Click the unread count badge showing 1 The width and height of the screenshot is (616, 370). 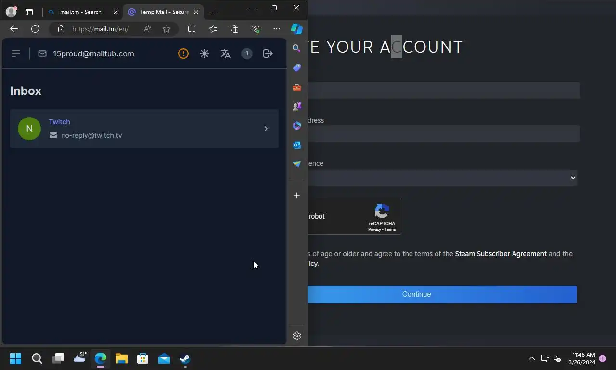[247, 53]
